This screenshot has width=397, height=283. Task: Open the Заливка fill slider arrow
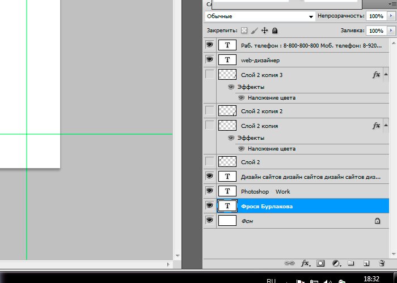[x=391, y=31]
